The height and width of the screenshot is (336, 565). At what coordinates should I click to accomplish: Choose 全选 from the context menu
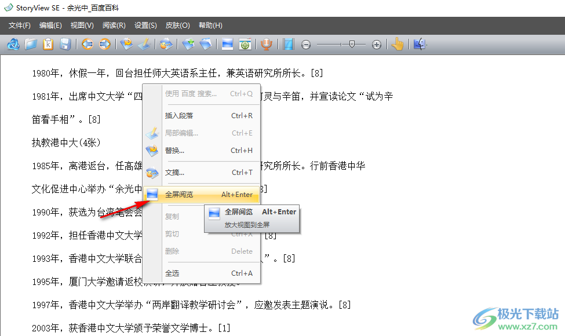pyautogui.click(x=202, y=273)
